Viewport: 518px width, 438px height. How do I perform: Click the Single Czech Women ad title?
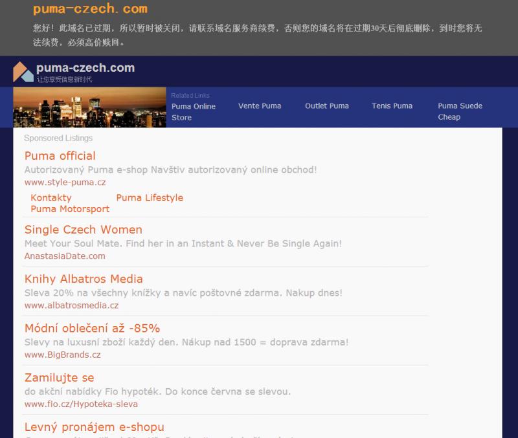click(x=84, y=230)
